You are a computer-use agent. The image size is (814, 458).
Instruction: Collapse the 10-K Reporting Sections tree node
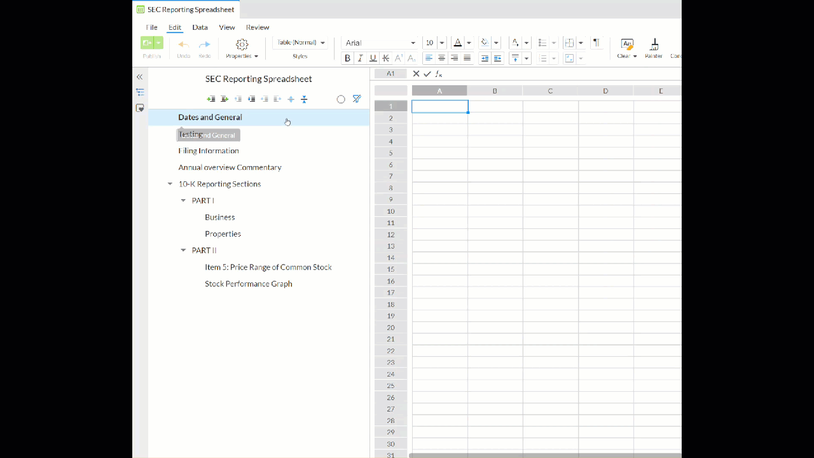click(170, 184)
